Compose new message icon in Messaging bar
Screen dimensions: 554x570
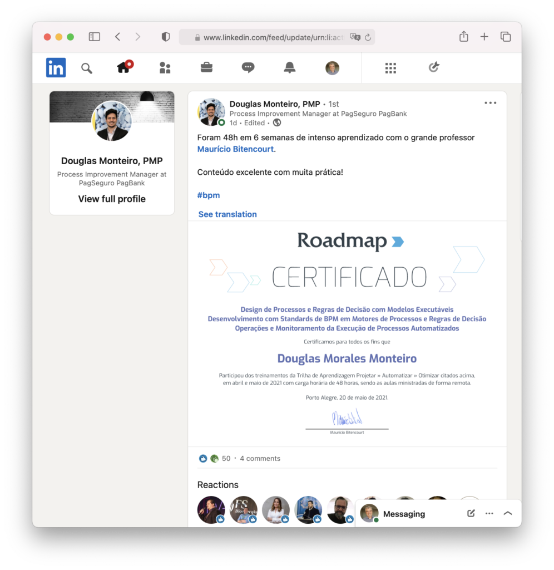(471, 513)
